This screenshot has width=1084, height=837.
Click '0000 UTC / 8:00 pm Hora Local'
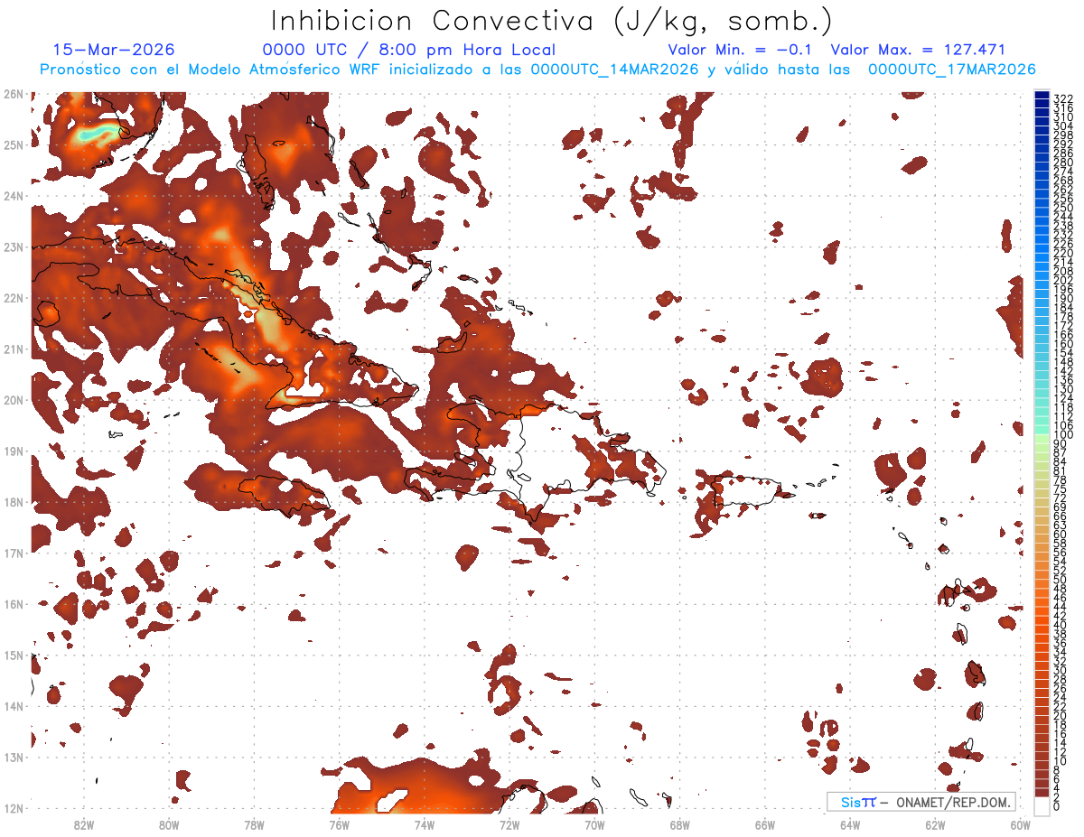click(x=408, y=50)
